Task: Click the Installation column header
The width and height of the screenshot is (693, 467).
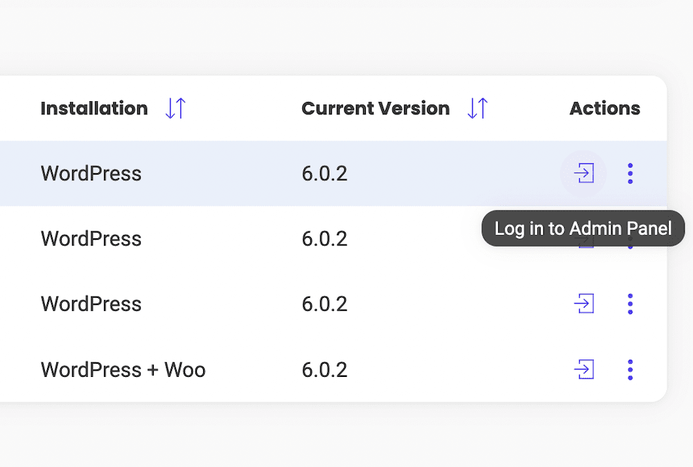Action: (x=94, y=108)
